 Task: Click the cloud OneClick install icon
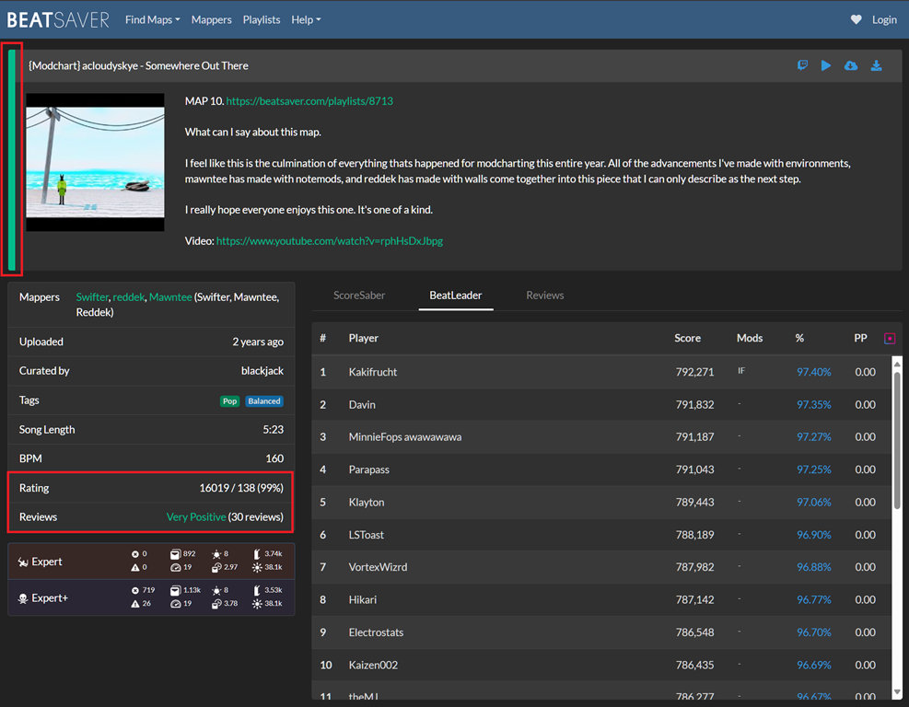pos(851,65)
